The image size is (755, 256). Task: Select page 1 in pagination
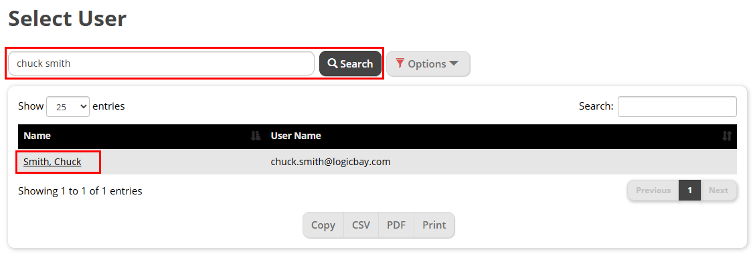690,190
